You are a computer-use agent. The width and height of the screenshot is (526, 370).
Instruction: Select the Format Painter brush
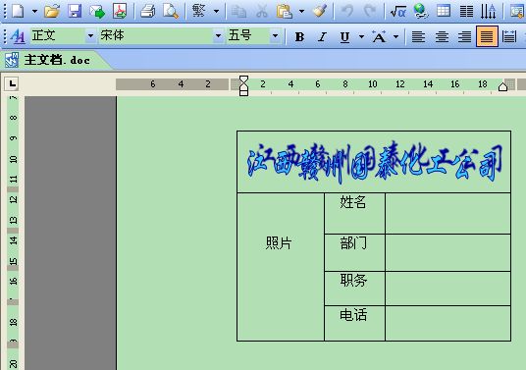point(320,11)
